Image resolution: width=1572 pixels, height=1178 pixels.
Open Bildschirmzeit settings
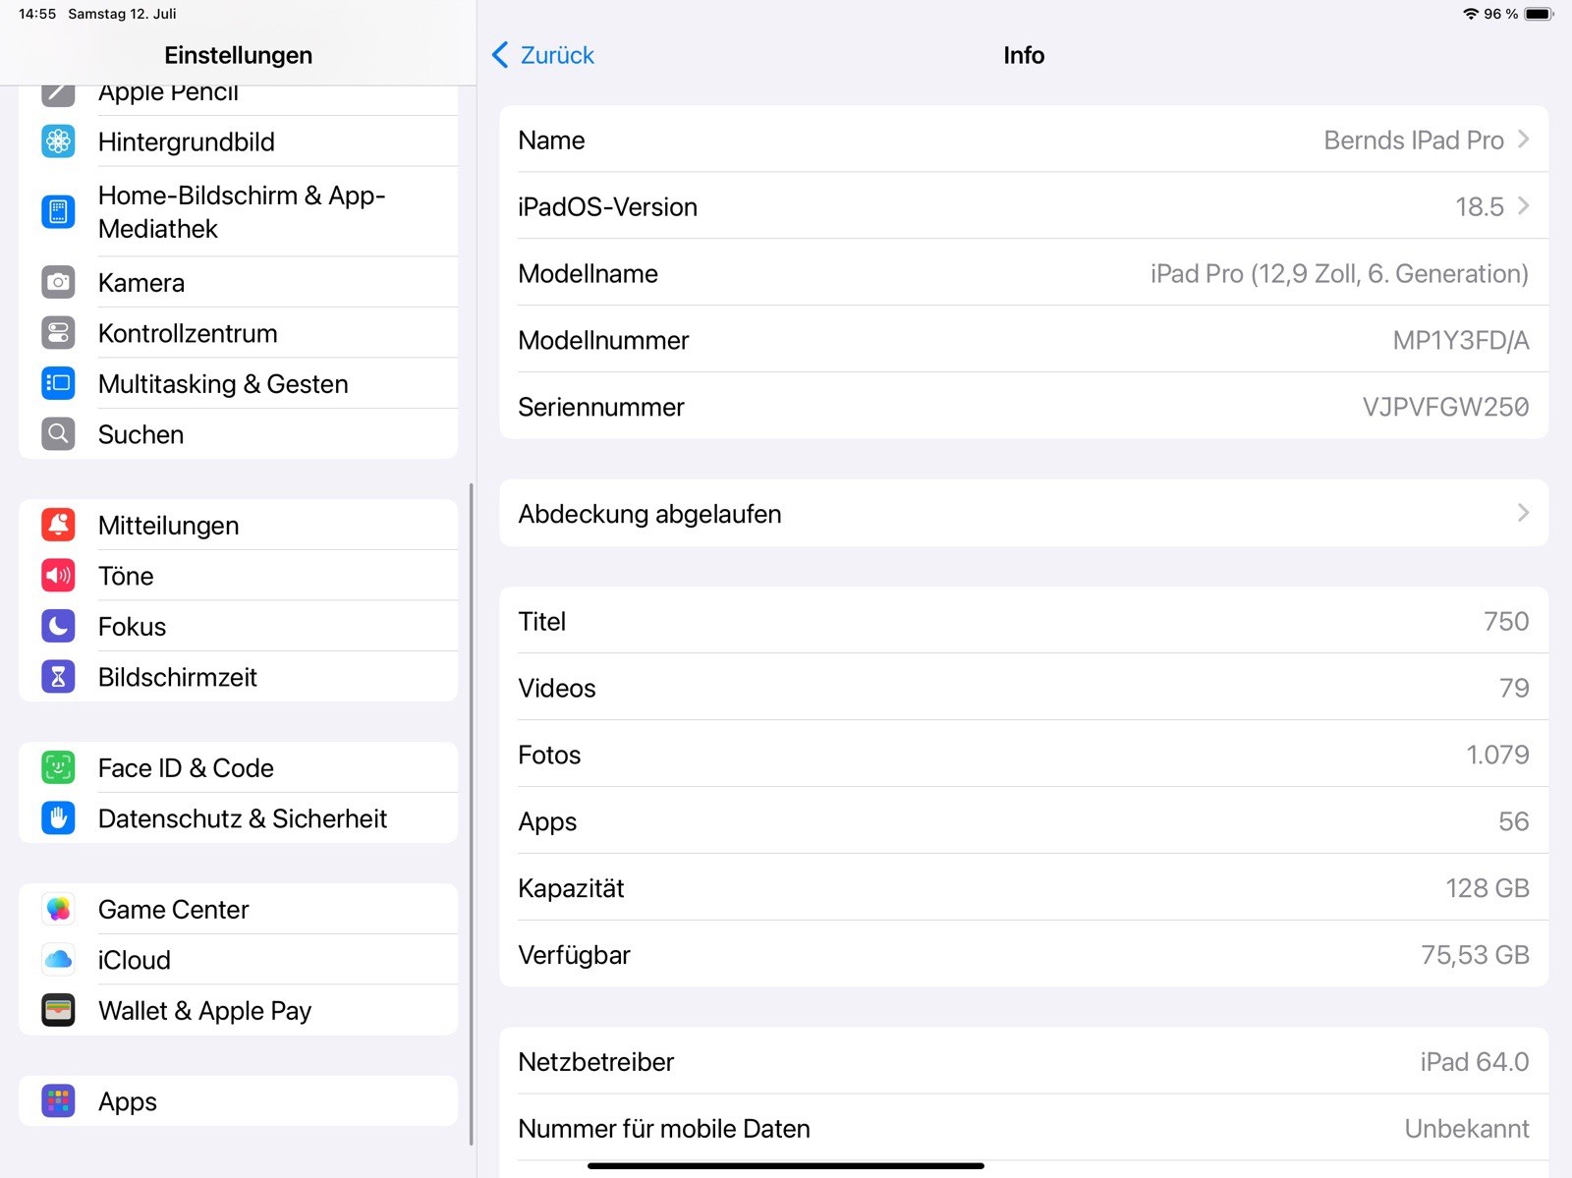click(x=239, y=676)
